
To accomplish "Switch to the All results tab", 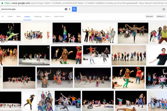I will click(x=3, y=16).
